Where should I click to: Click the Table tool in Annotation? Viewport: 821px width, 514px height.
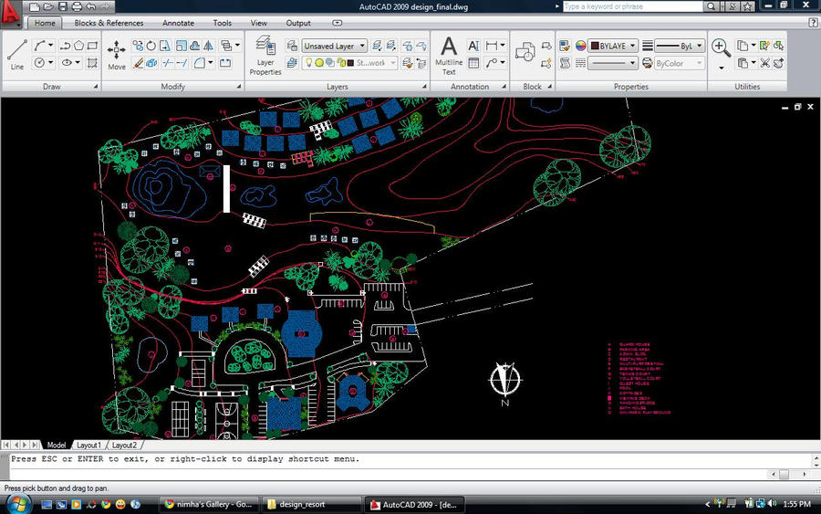coord(473,63)
